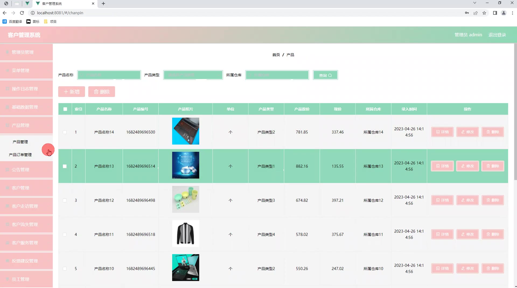Reload the page with browser refresh icon
The height and width of the screenshot is (288, 517).
click(x=22, y=13)
